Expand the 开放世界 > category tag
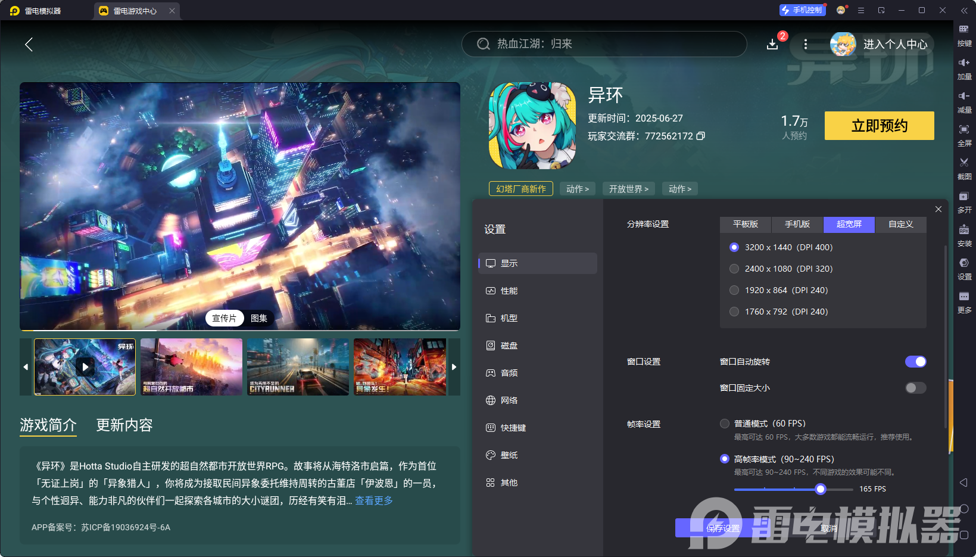This screenshot has width=976, height=557. point(629,189)
